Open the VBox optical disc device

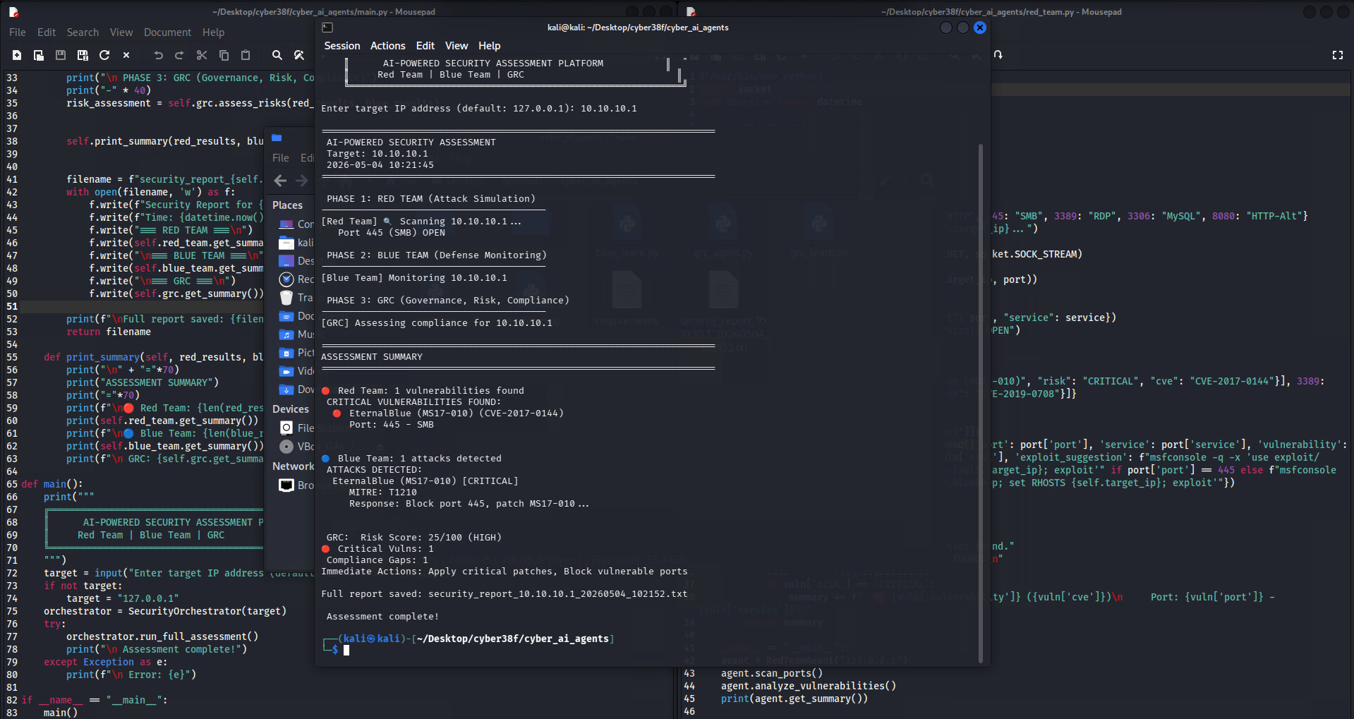296,446
